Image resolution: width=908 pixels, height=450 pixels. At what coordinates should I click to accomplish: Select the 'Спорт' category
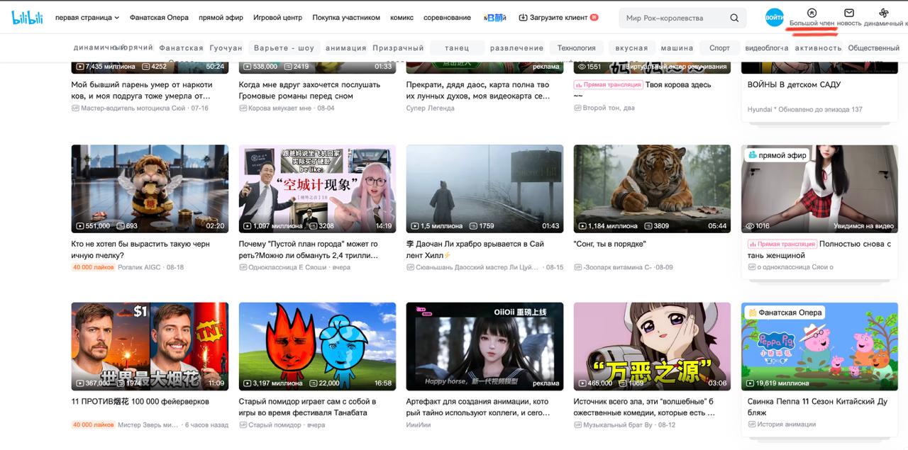point(719,48)
